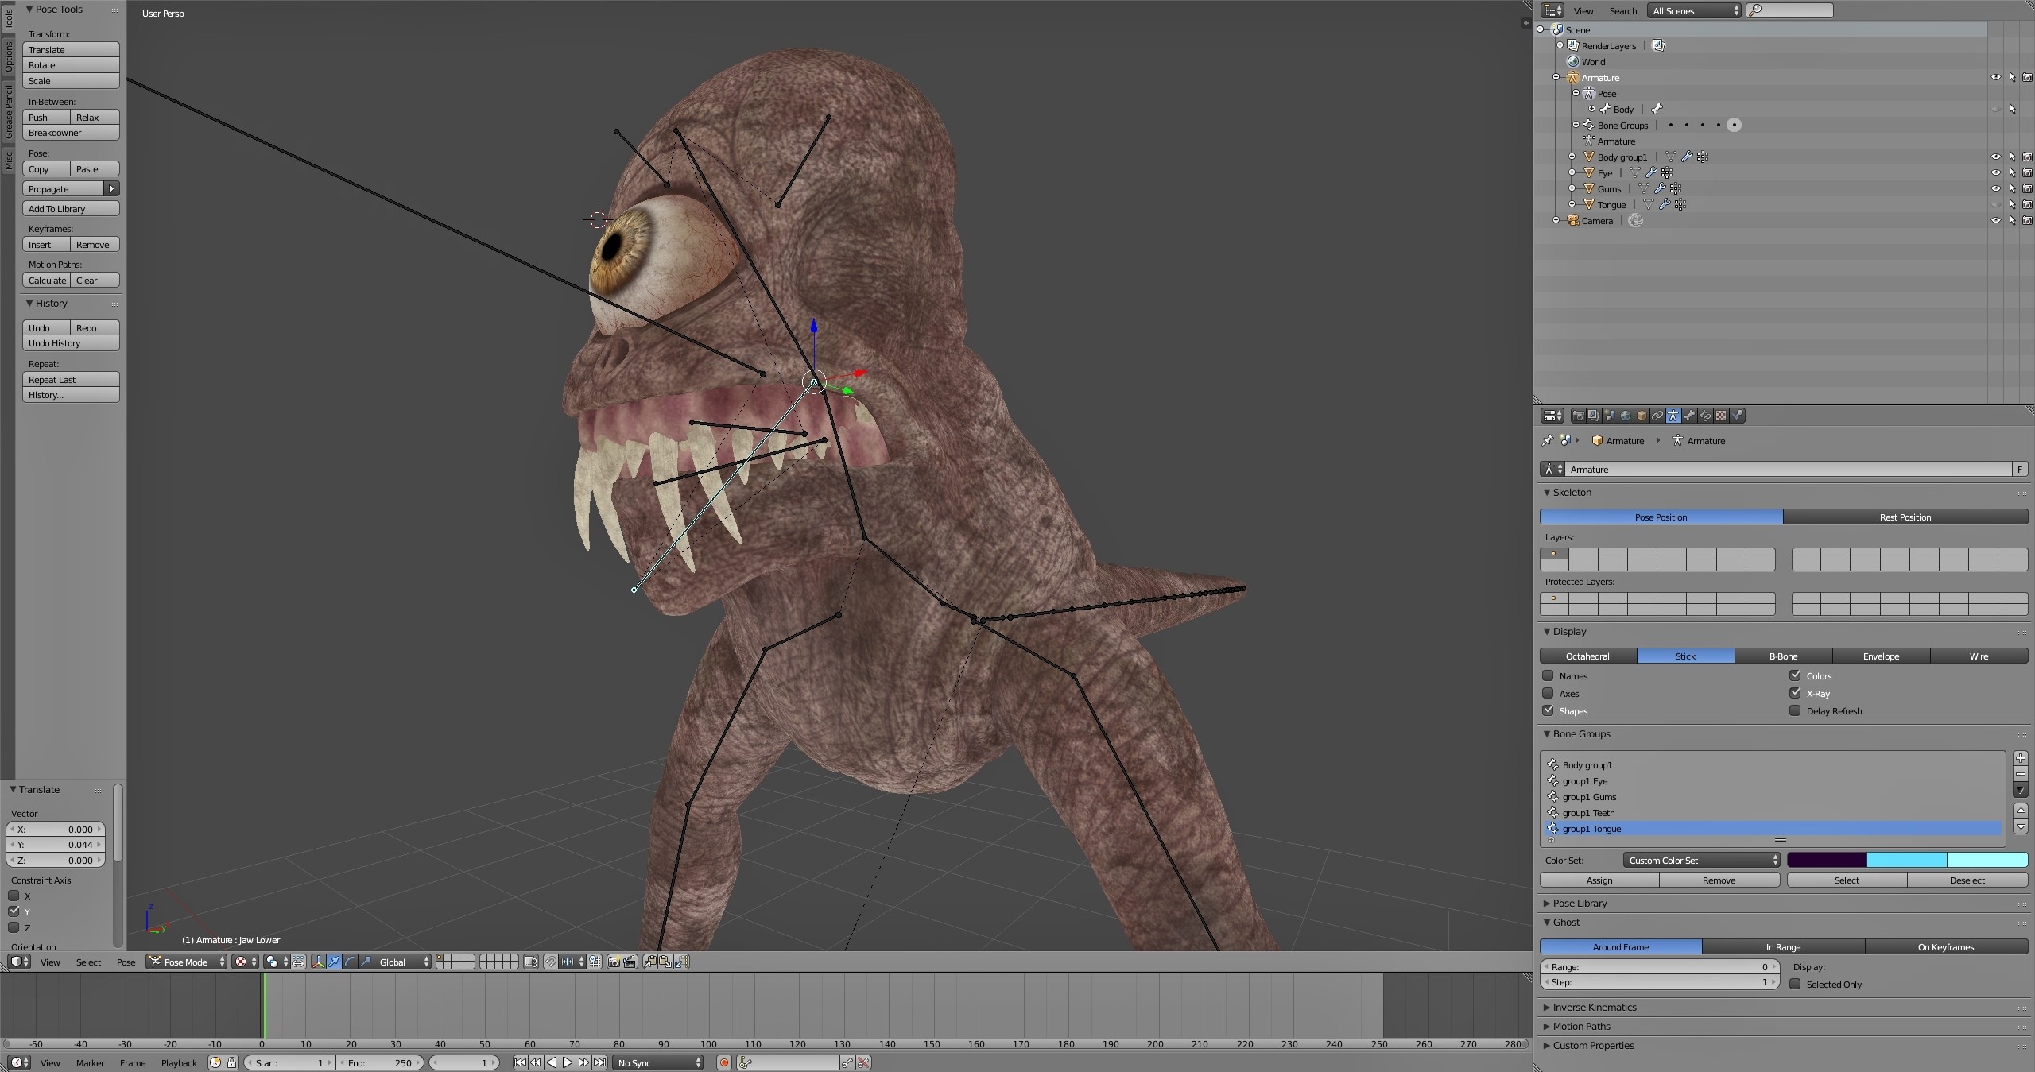
Task: Select the rotate manipulator mode
Action: click(x=350, y=962)
